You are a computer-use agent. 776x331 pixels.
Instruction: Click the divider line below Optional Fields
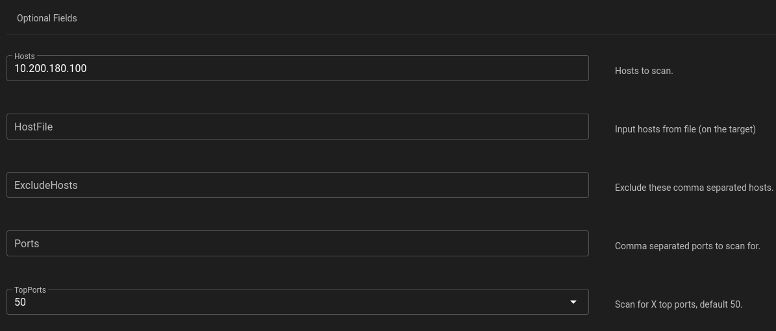[x=390, y=34]
